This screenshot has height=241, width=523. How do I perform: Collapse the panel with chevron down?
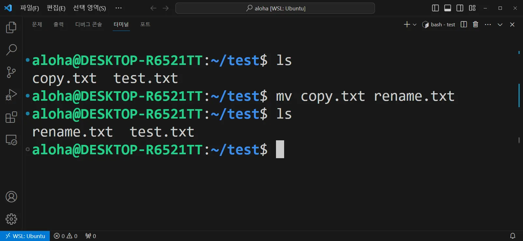pyautogui.click(x=500, y=25)
